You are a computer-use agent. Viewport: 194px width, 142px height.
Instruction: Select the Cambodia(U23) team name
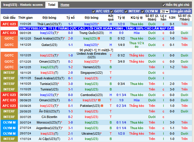click(92, 95)
